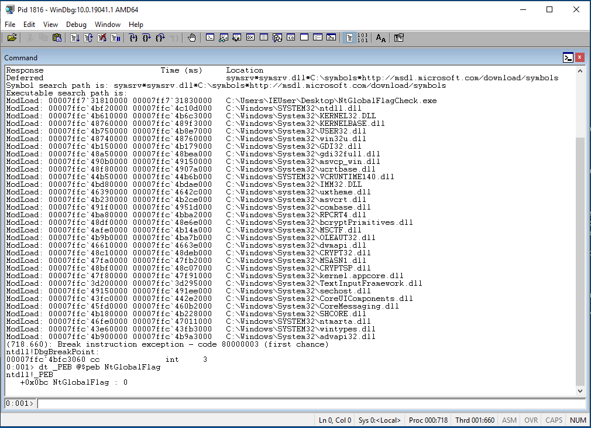Click the Paste toolbar icon
The width and height of the screenshot is (591, 428).
click(58, 37)
